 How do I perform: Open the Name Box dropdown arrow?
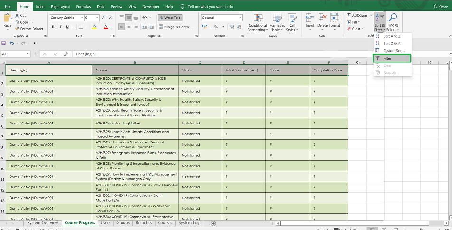pyautogui.click(x=28, y=54)
